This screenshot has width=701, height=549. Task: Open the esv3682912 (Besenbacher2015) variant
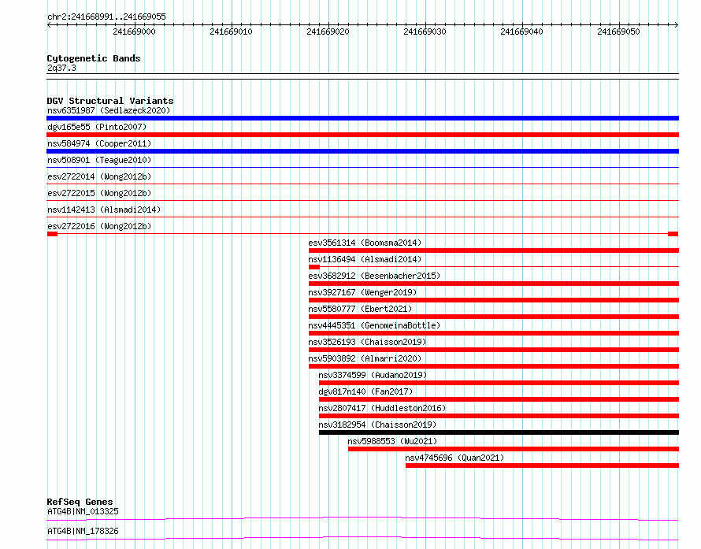pyautogui.click(x=374, y=276)
